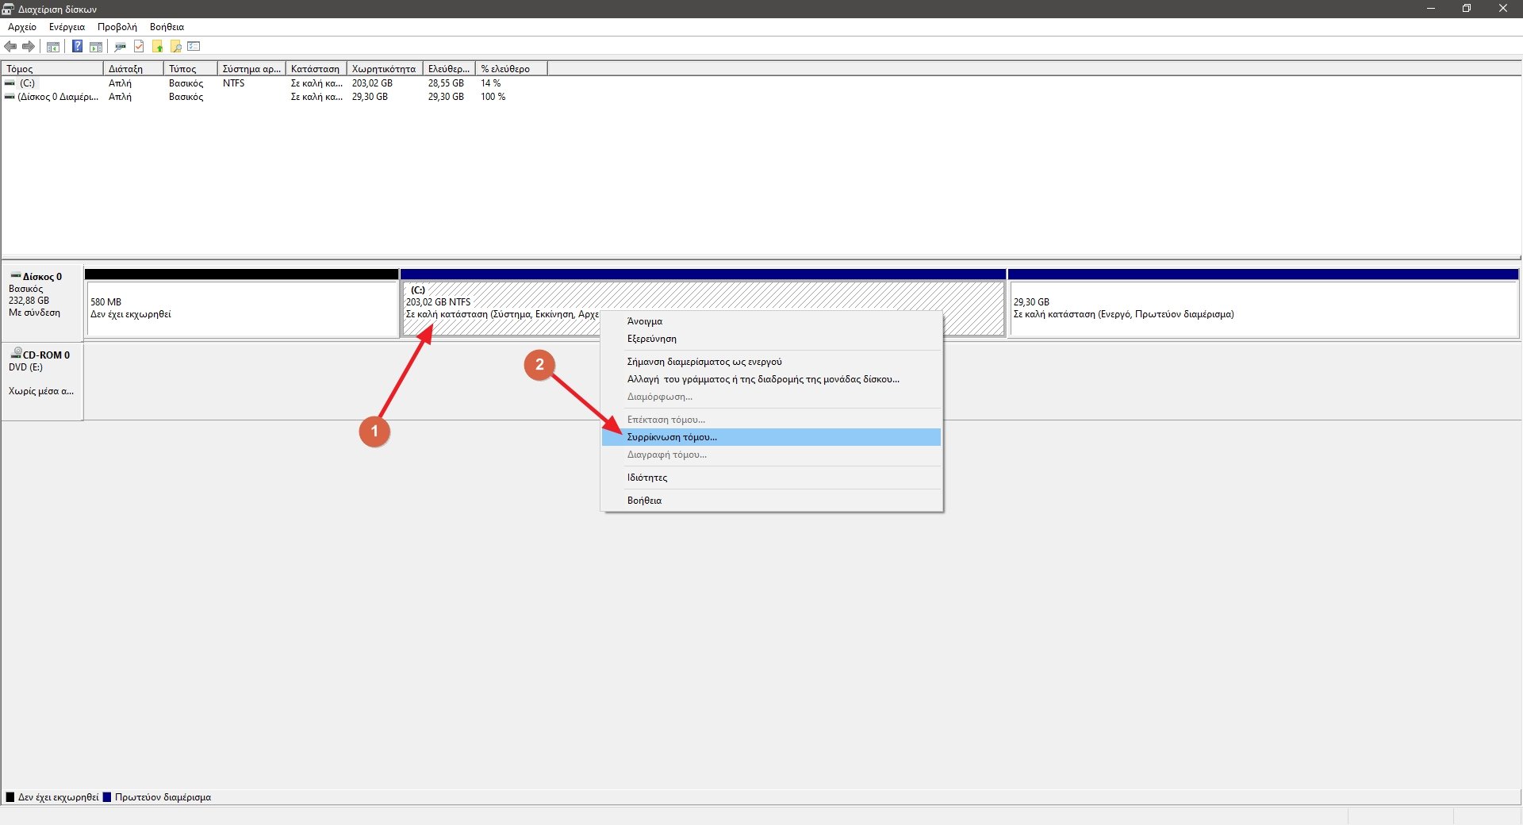Choose Ιδιότητες from the context menu

pos(647,478)
